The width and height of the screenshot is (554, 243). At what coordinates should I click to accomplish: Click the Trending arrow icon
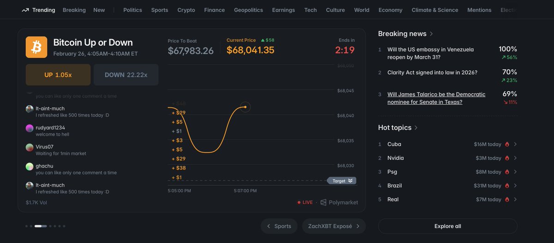(x=25, y=10)
